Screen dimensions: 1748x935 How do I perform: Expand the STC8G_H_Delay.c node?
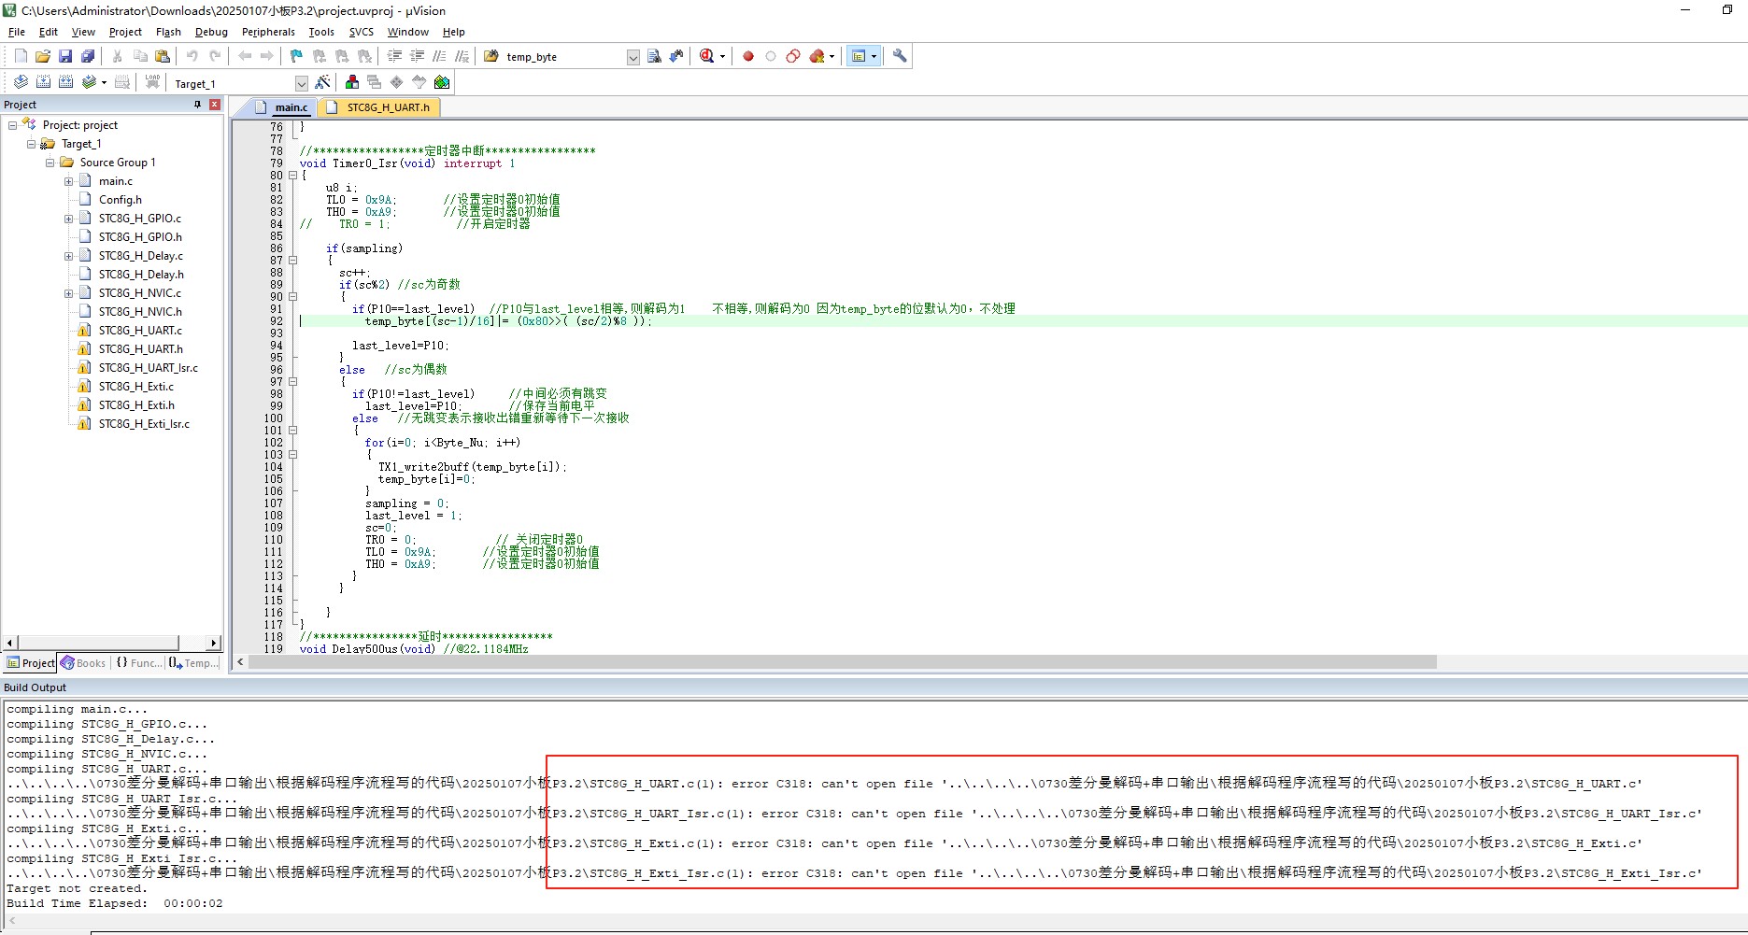[x=68, y=256]
